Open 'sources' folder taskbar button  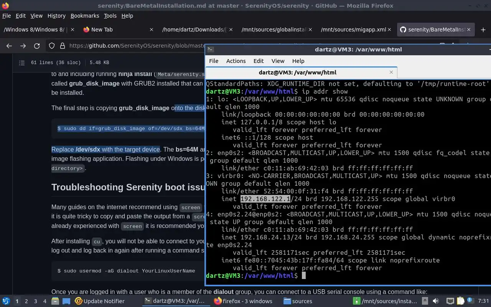point(298,301)
